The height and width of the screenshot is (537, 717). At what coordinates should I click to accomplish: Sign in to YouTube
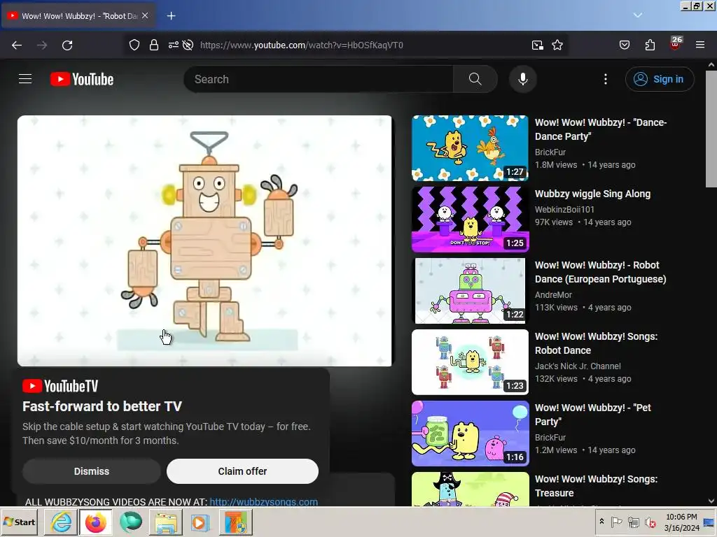pos(660,79)
